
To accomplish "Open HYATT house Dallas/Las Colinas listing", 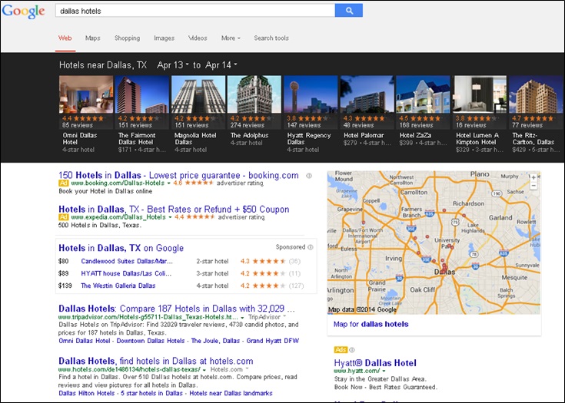I will [x=126, y=273].
